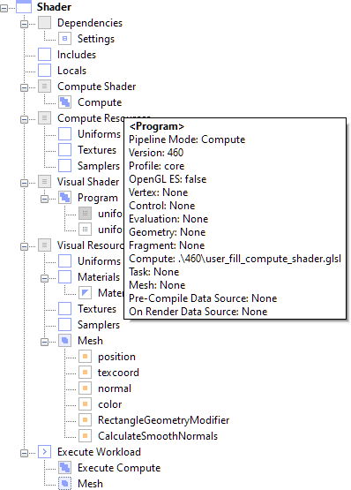Click the Compute program icon
Viewport: 351px width, 490px height.
click(x=64, y=102)
